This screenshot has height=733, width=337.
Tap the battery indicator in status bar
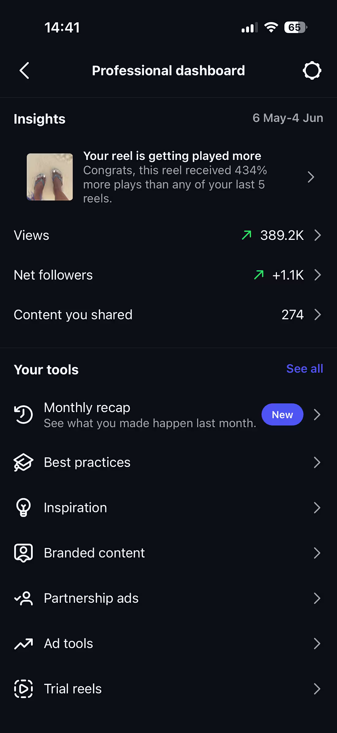[296, 28]
